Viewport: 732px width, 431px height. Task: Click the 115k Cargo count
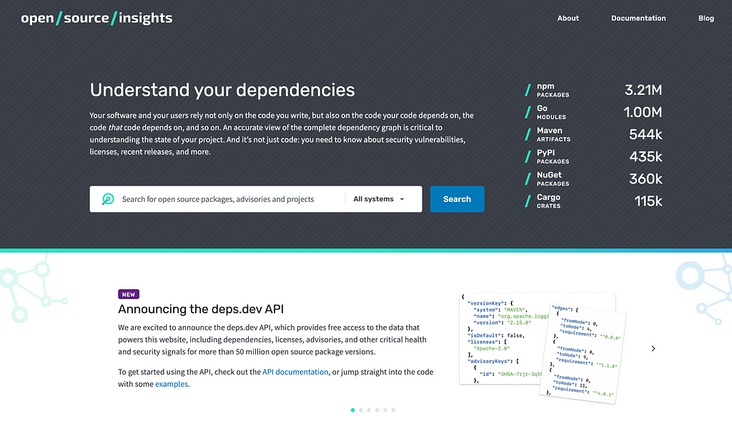click(x=648, y=201)
